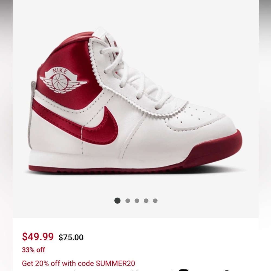Select the first (active) carousel dot
This screenshot has height=271, width=271.
[x=118, y=201]
